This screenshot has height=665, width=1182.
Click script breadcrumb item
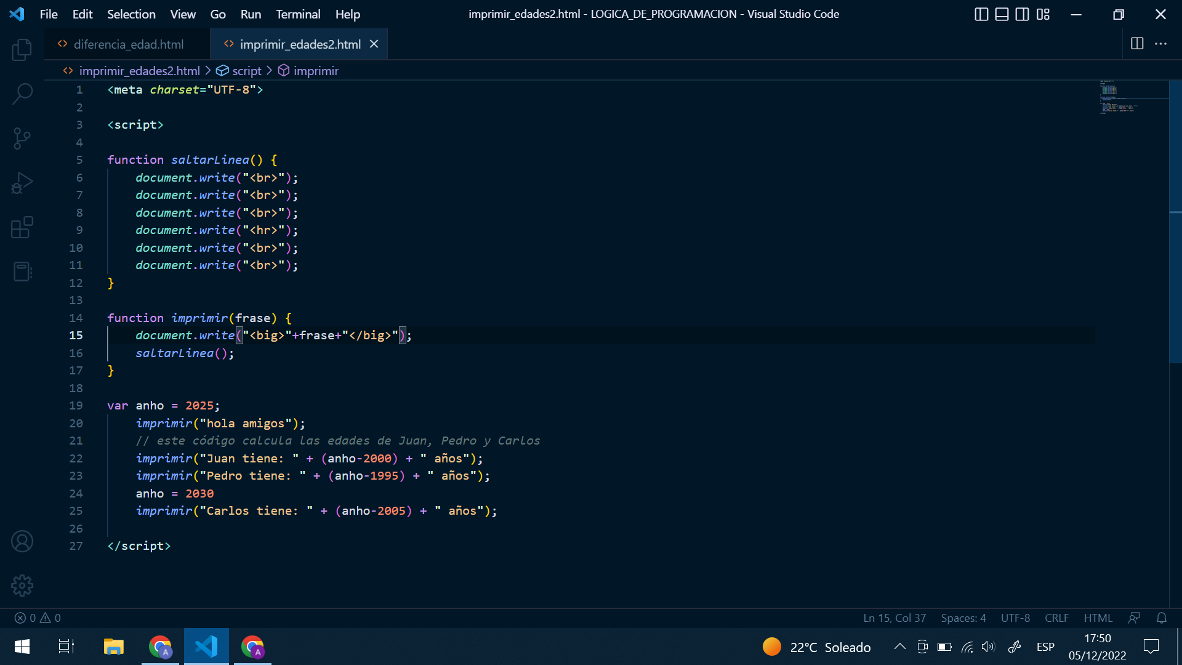[239, 71]
